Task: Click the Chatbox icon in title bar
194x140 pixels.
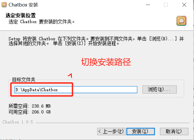Action: pyautogui.click(x=4, y=5)
